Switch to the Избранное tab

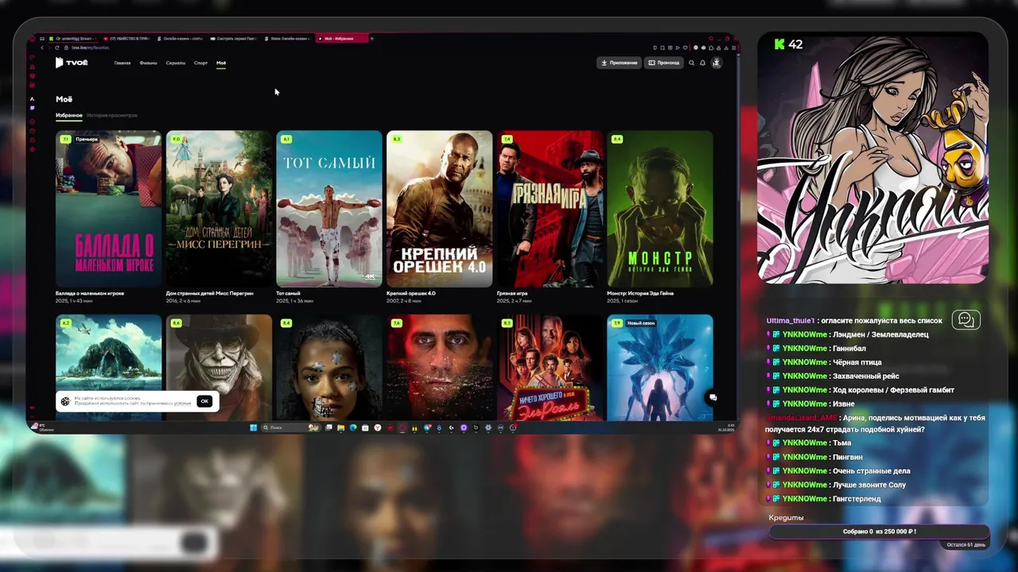click(x=69, y=115)
